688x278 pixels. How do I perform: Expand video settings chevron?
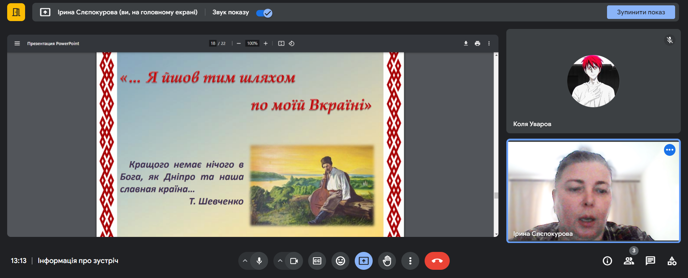(x=280, y=261)
